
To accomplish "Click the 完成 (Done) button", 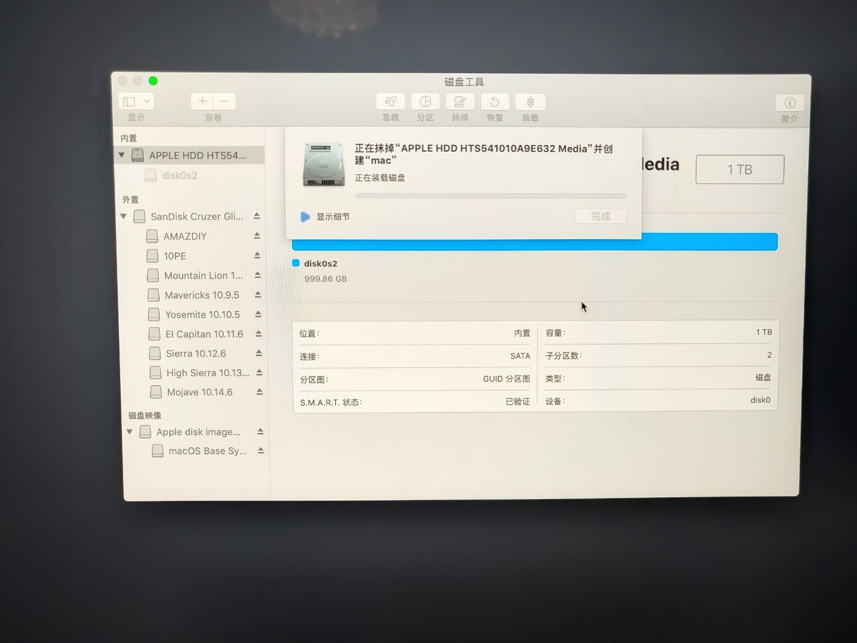I will (x=601, y=216).
